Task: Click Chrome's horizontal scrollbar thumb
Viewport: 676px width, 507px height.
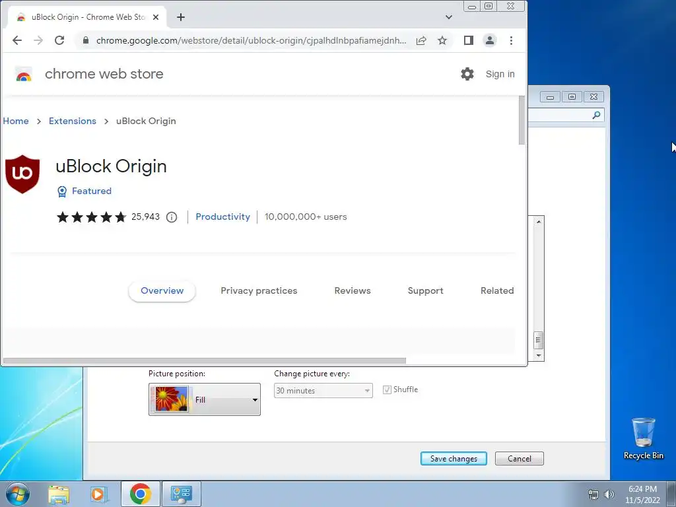Action: tap(205, 360)
